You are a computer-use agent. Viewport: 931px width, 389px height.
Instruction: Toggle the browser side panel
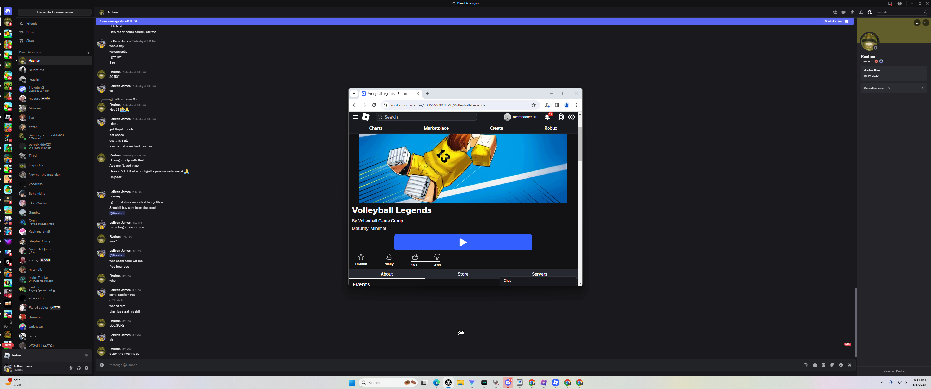pos(557,105)
